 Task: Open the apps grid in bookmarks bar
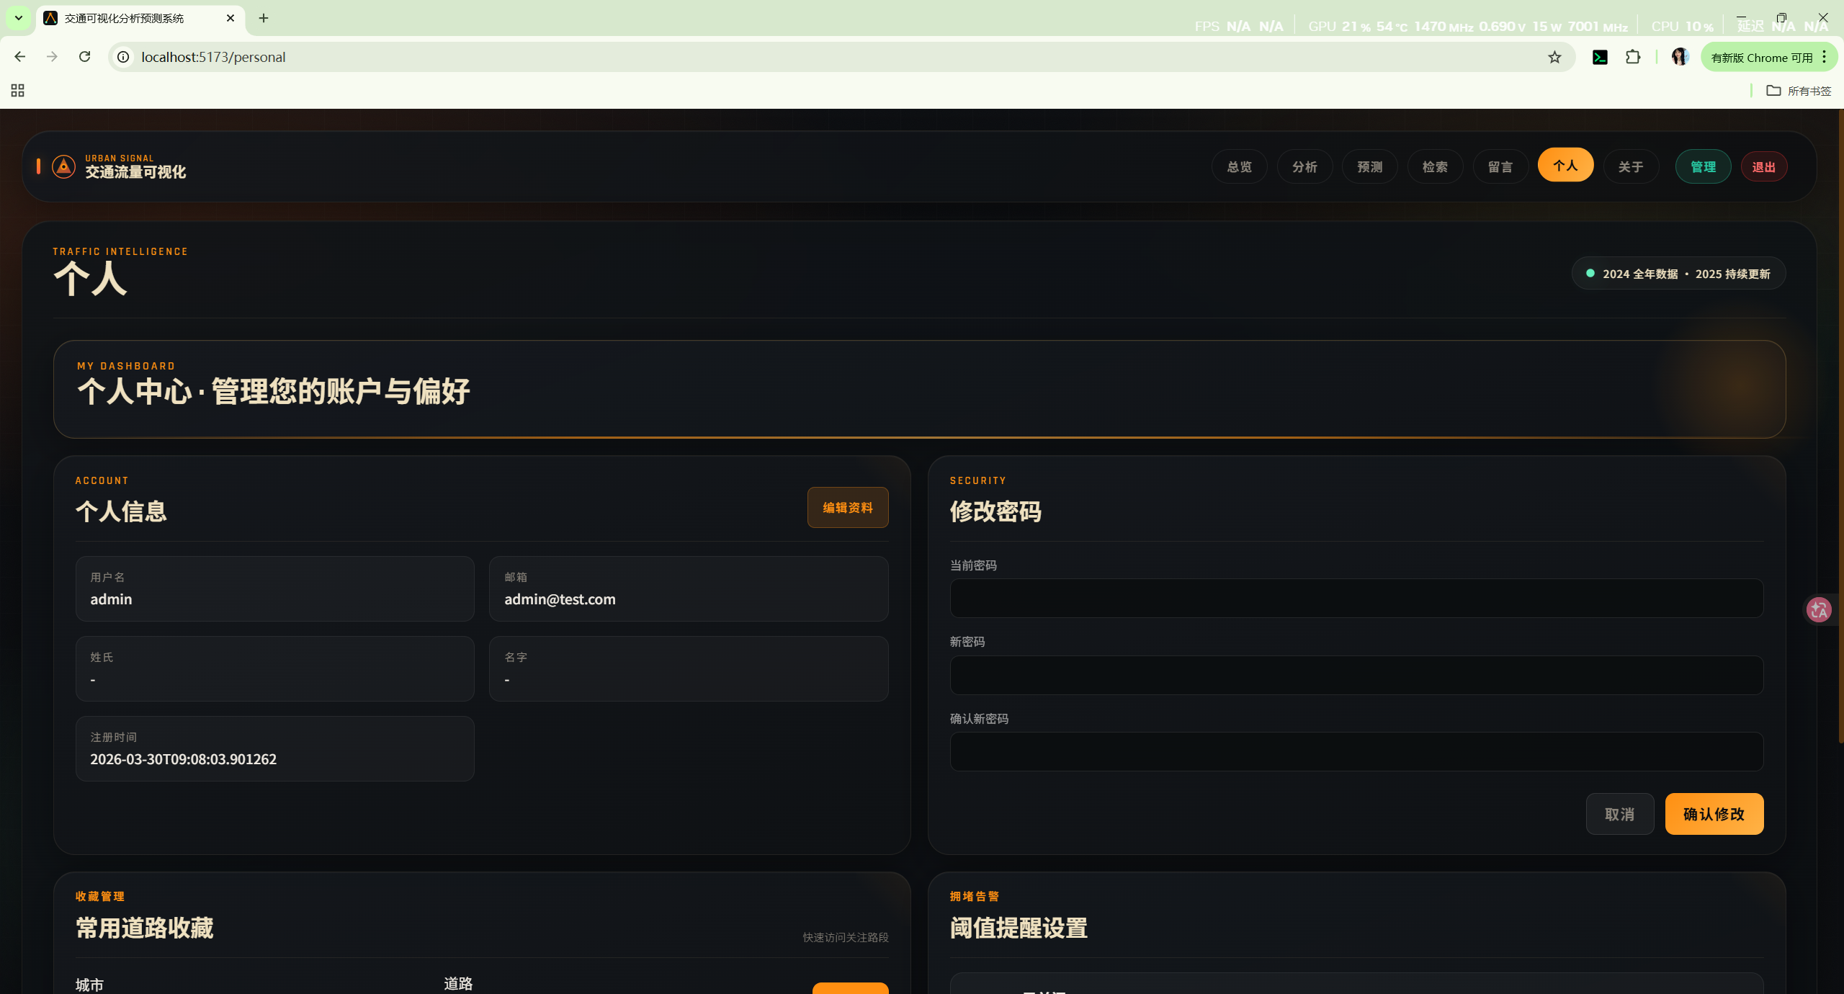(18, 90)
